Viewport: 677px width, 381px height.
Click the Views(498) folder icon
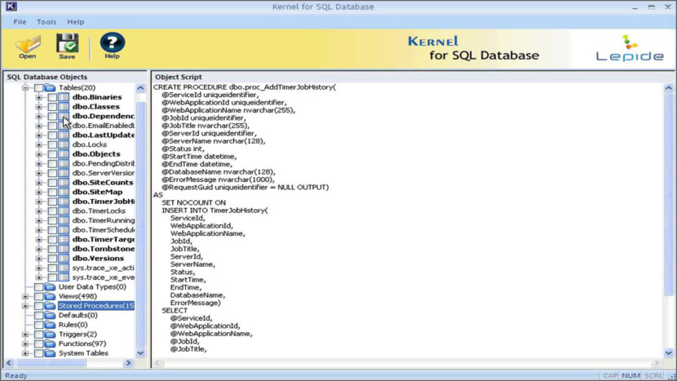(x=50, y=296)
